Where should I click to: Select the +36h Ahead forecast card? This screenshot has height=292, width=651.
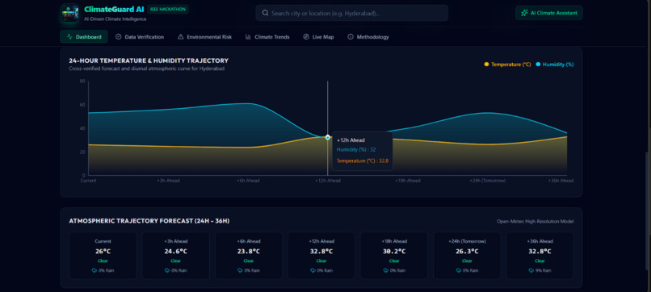[x=540, y=255]
